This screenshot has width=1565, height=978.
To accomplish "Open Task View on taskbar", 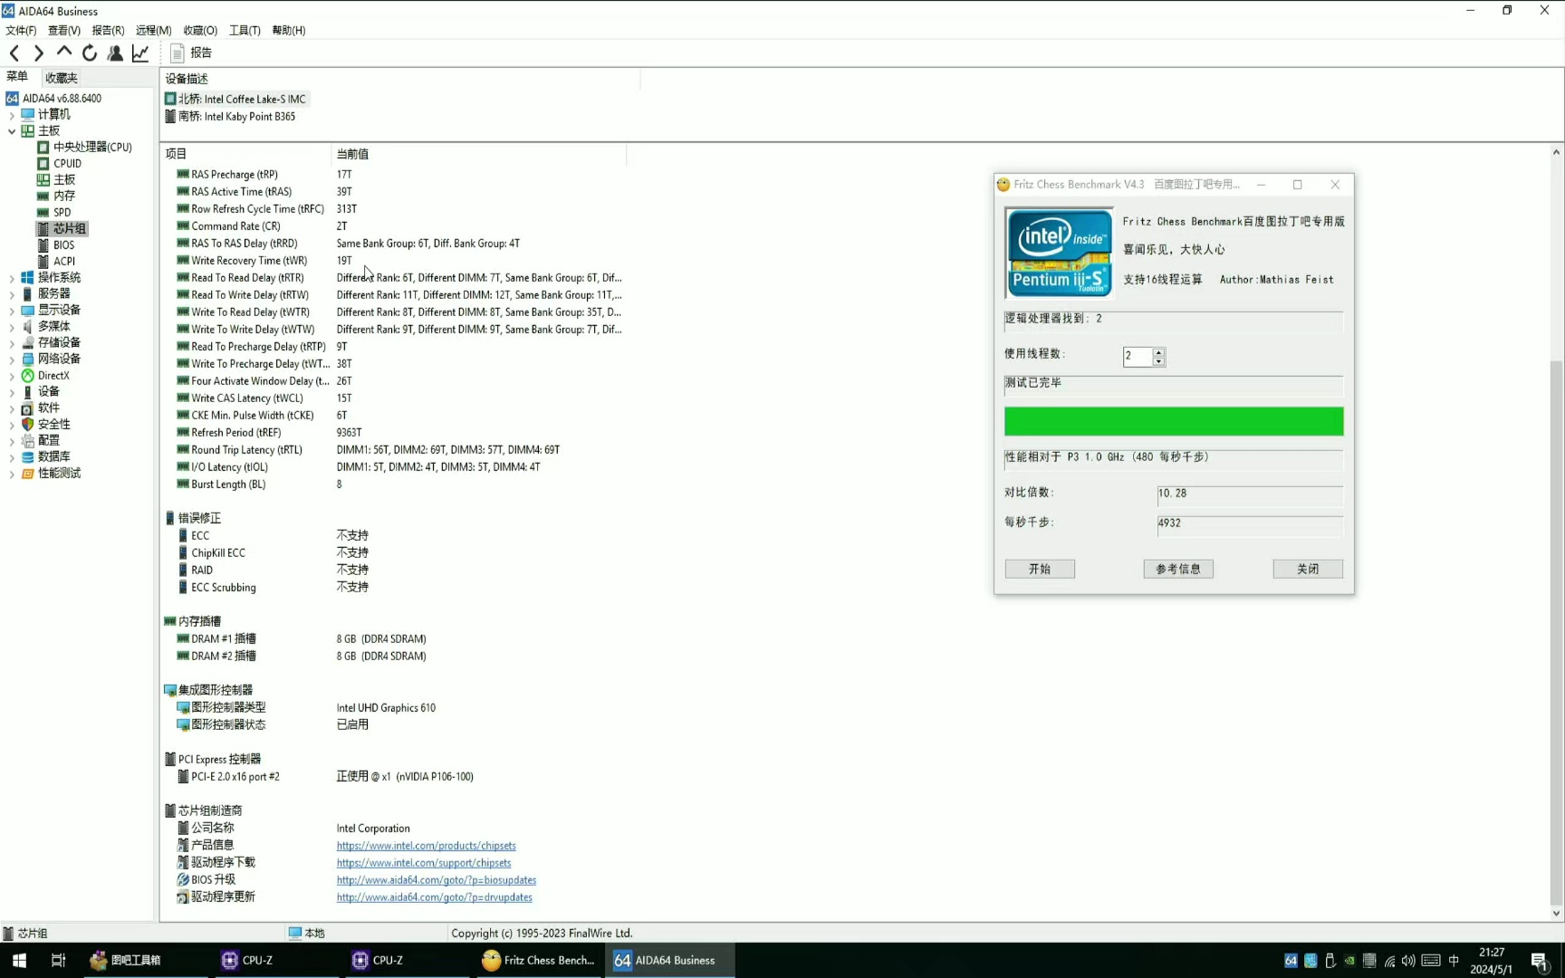I will [58, 960].
